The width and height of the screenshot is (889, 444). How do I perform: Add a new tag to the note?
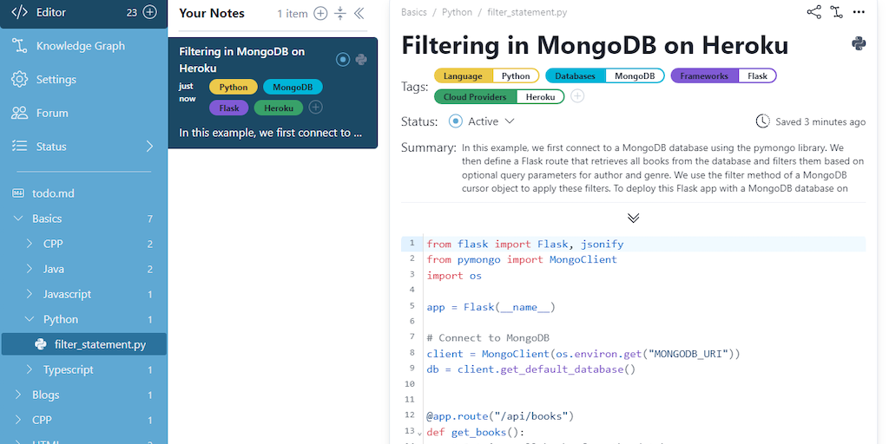(577, 96)
